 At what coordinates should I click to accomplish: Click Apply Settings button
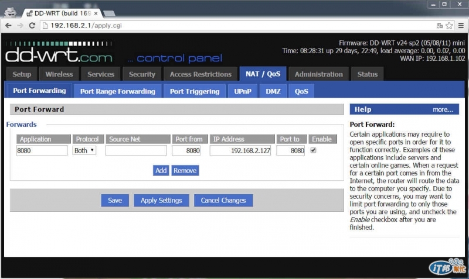(161, 200)
